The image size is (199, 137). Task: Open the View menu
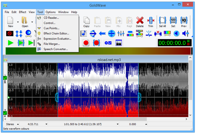tap(32, 12)
